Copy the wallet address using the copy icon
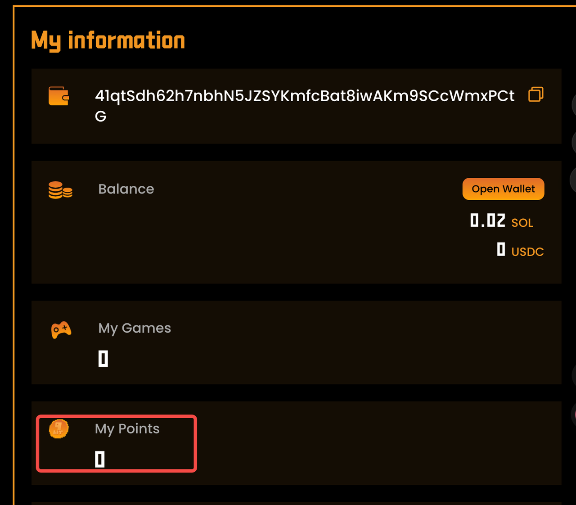The width and height of the screenshot is (576, 505). tap(535, 95)
